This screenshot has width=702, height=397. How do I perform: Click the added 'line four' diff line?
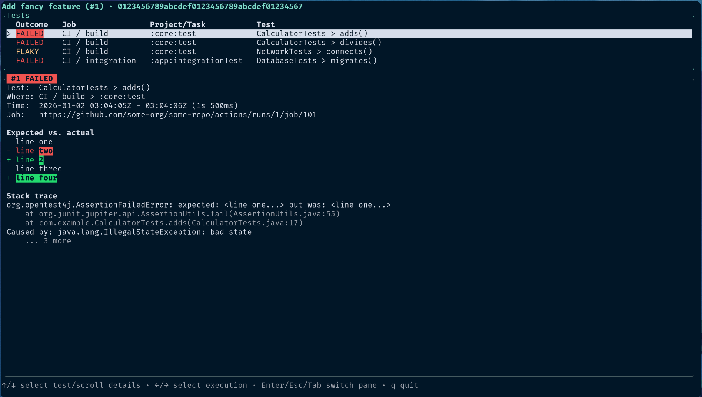click(32, 178)
